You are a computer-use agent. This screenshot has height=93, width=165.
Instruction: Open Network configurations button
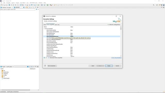pyautogui.click(x=114, y=25)
